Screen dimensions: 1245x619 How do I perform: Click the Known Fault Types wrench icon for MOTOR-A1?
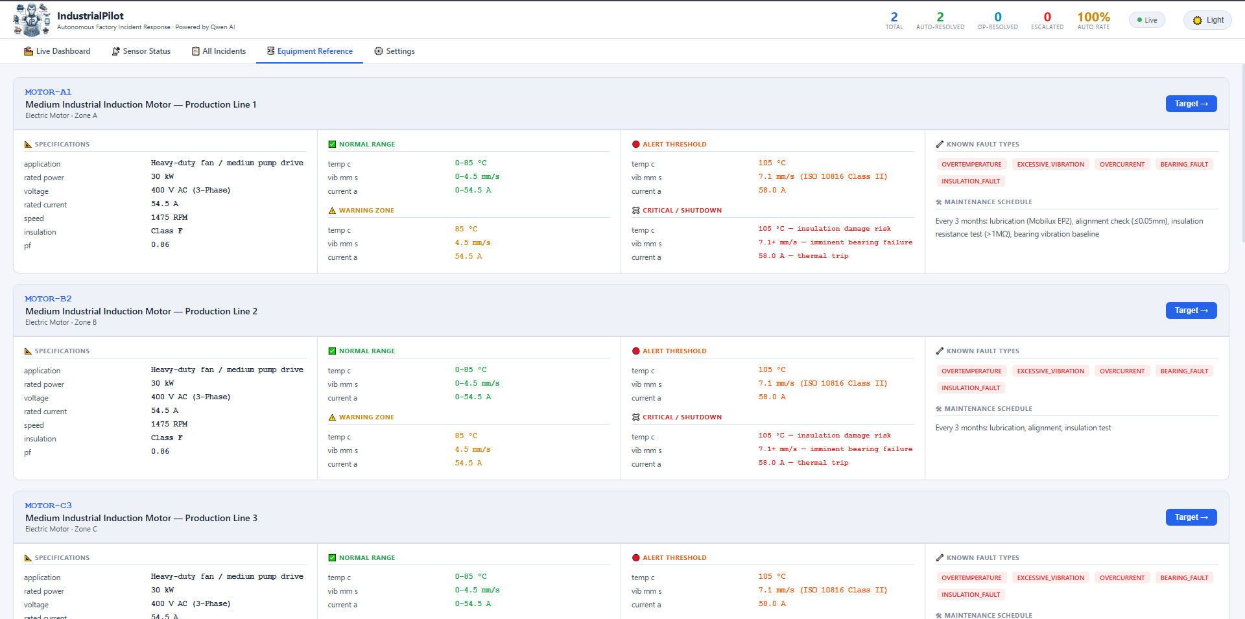pyautogui.click(x=940, y=145)
